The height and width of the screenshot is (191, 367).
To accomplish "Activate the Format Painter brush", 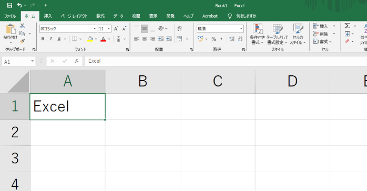I will [22, 41].
